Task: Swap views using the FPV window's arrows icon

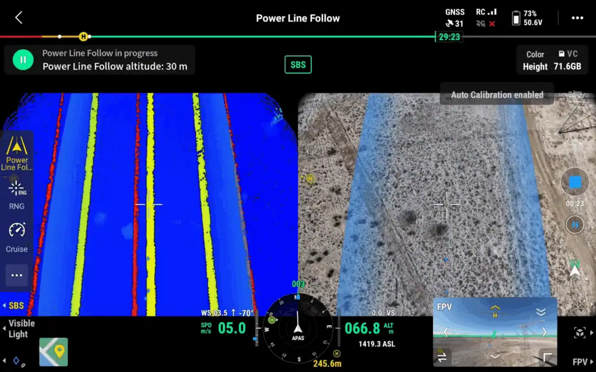Action: pyautogui.click(x=442, y=357)
